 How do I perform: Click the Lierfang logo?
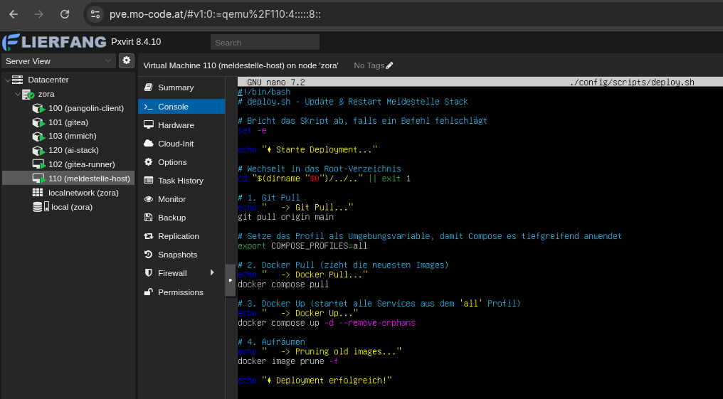coord(54,42)
